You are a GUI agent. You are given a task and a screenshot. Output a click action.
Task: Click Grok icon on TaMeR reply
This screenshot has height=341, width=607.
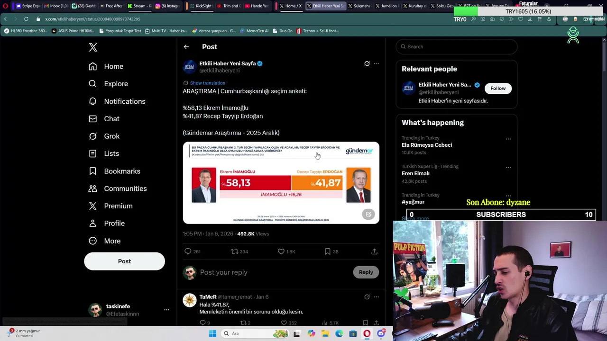point(367,297)
